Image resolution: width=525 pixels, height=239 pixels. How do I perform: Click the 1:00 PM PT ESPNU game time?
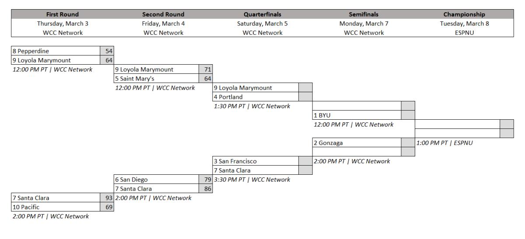[444, 143]
